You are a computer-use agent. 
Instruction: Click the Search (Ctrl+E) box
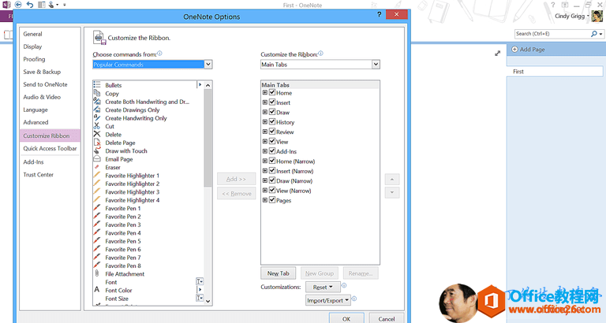(551, 34)
